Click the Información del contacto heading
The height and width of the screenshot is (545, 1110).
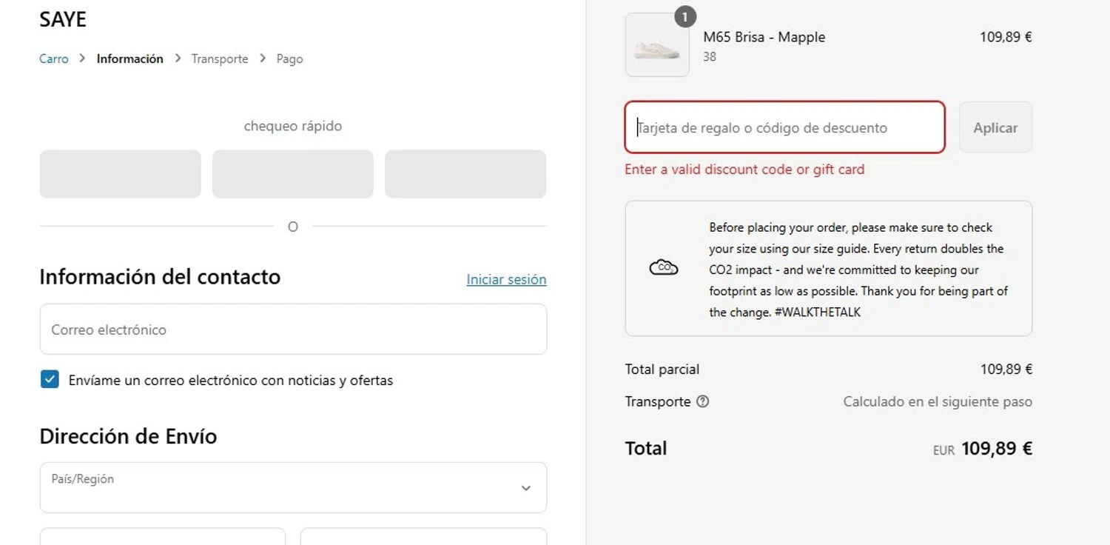[x=160, y=277]
